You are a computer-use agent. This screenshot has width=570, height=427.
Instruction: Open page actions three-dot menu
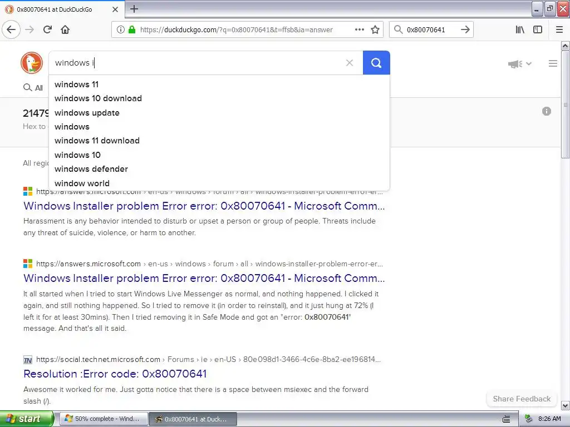[360, 30]
